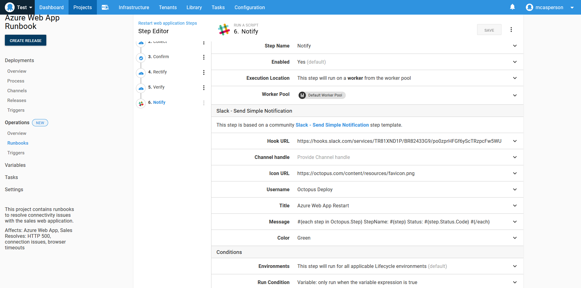
Task: Click the CREATE RELEASE button
Action: coord(25,40)
